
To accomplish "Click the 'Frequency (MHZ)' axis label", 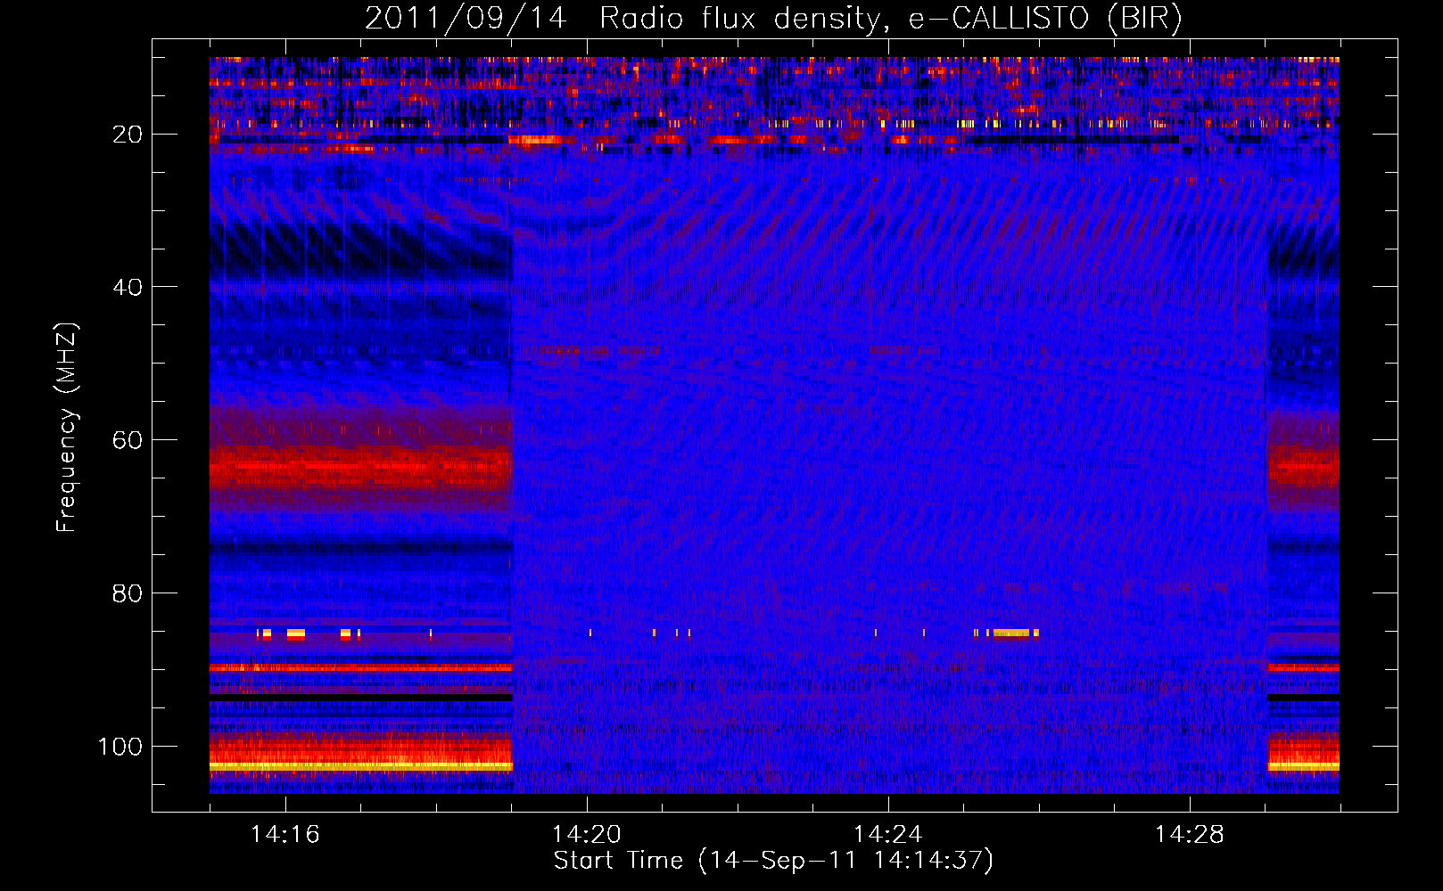I will pos(67,428).
